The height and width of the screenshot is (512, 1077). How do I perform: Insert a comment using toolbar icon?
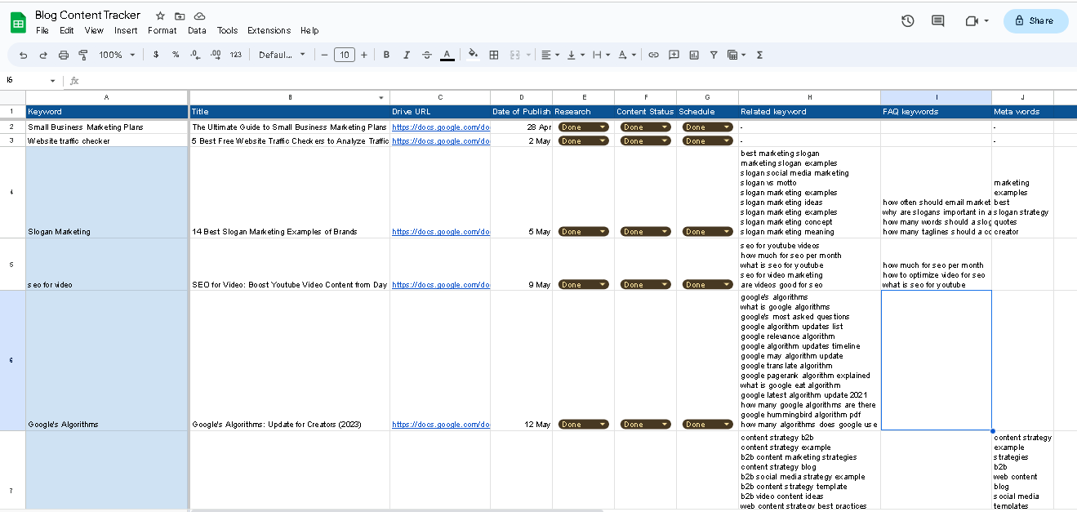tap(674, 55)
